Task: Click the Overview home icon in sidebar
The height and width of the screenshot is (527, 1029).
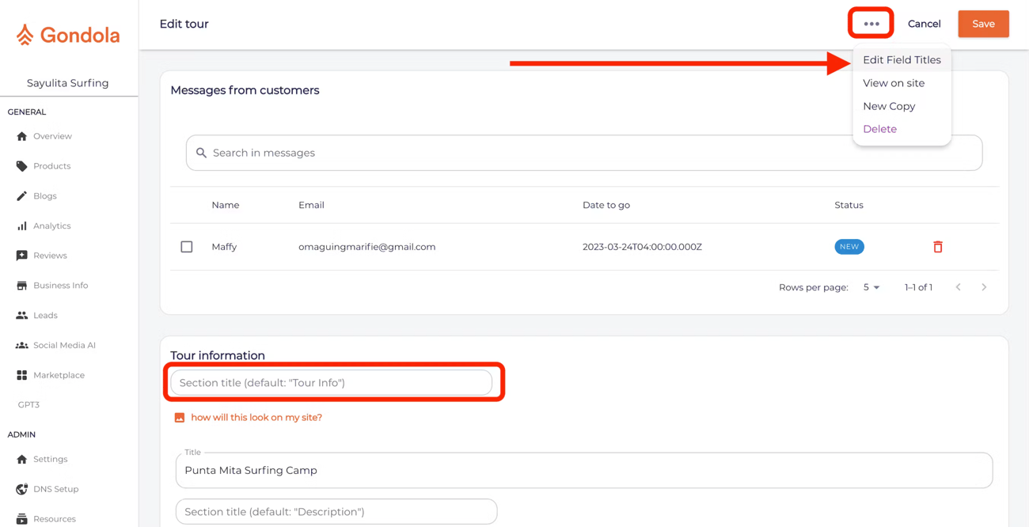Action: click(x=22, y=136)
